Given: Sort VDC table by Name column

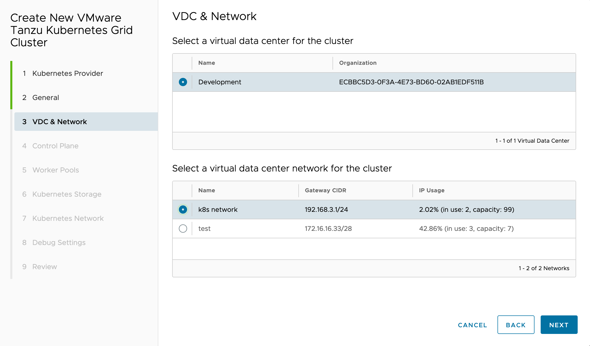Looking at the screenshot, I should [207, 63].
